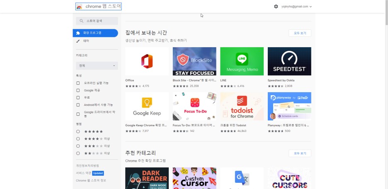Click 모두 보기 for 추천 카테고리
Viewport: 388px width, 189px height.
(300, 153)
